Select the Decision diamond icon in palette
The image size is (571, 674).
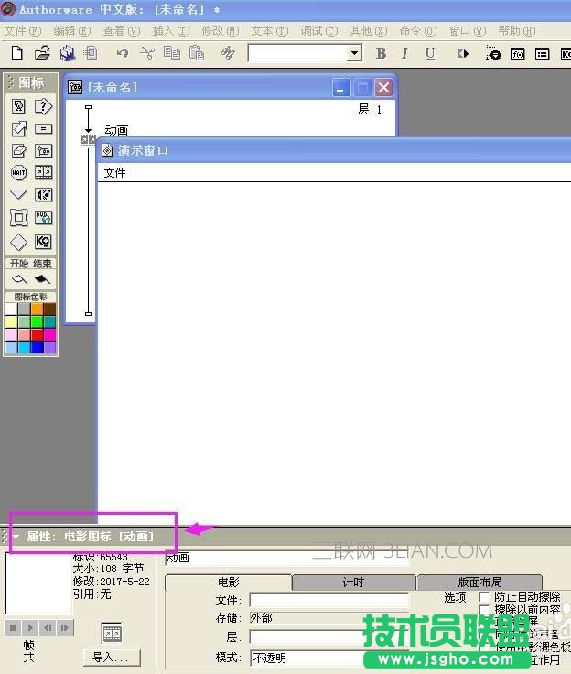click(18, 242)
